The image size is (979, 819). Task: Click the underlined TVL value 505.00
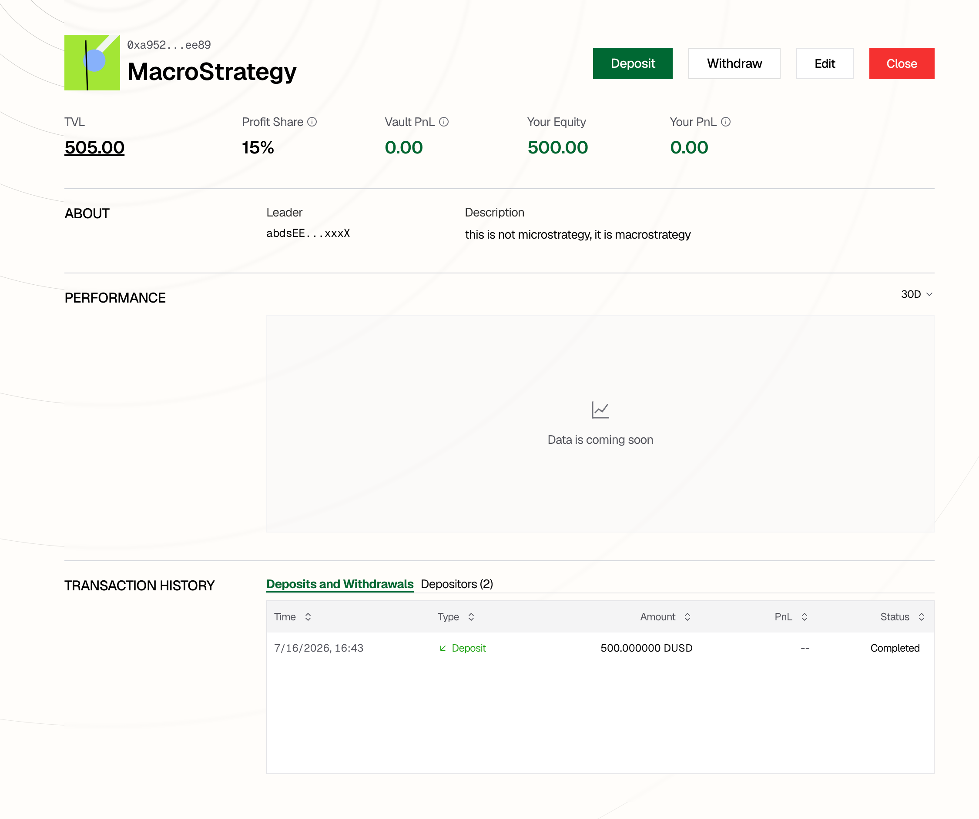[95, 148]
